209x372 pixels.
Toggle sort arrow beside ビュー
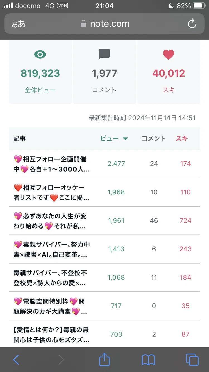coord(125,139)
